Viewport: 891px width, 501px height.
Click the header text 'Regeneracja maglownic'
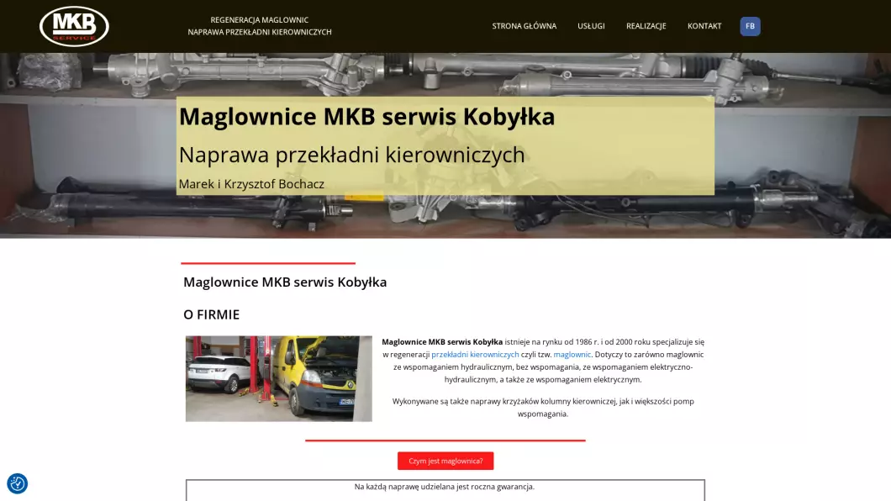(259, 20)
